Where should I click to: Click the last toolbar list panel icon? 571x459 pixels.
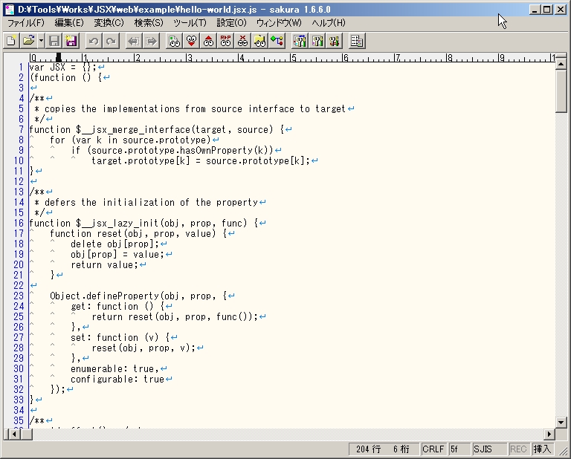(x=357, y=41)
